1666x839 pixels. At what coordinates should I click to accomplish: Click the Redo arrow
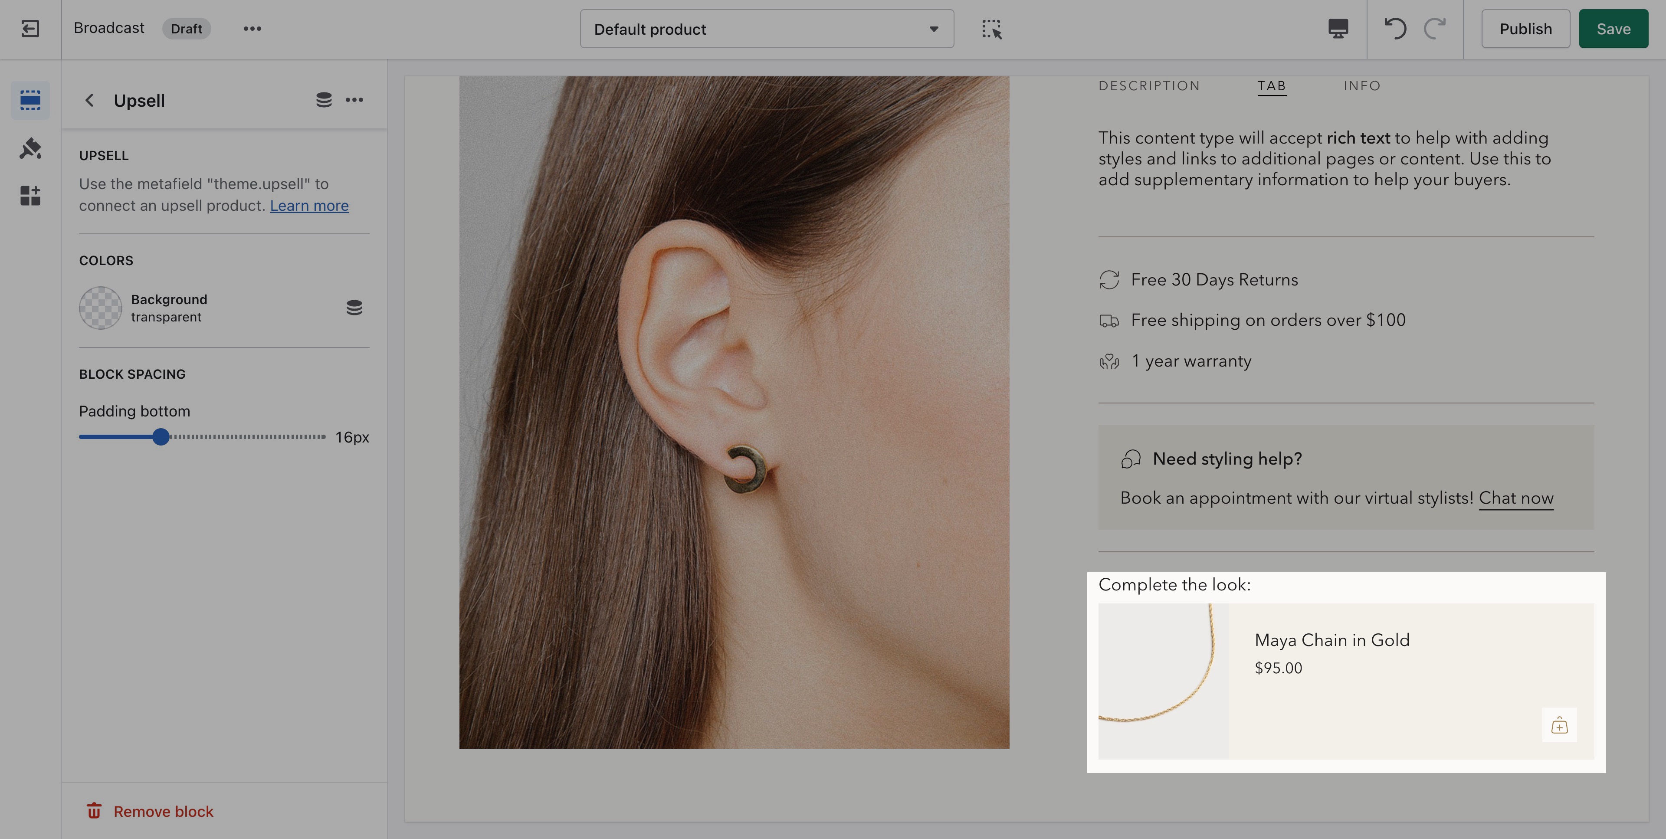click(x=1435, y=29)
